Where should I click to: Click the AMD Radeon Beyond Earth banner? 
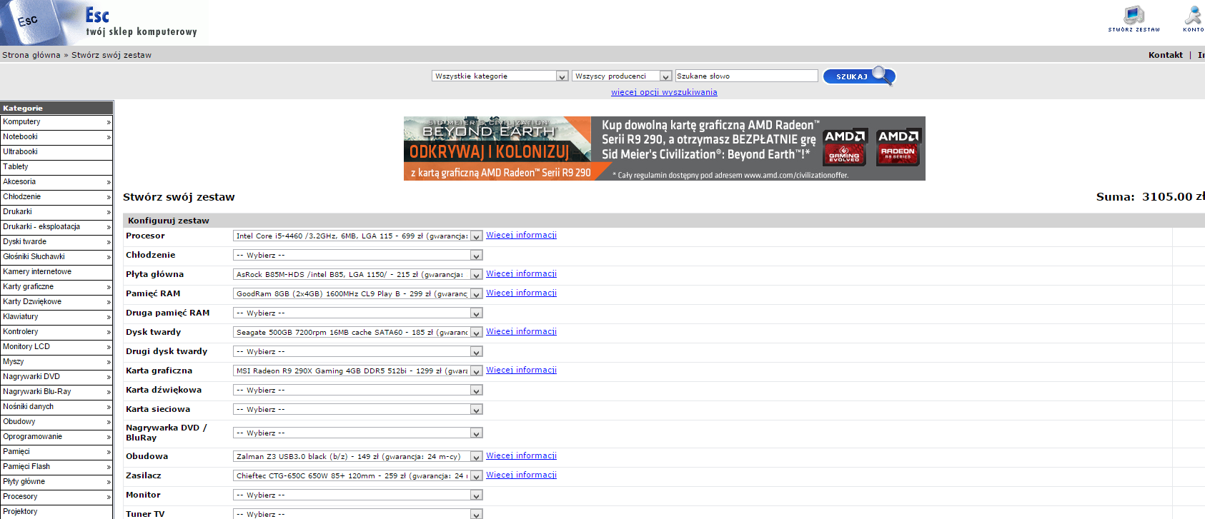tap(664, 148)
